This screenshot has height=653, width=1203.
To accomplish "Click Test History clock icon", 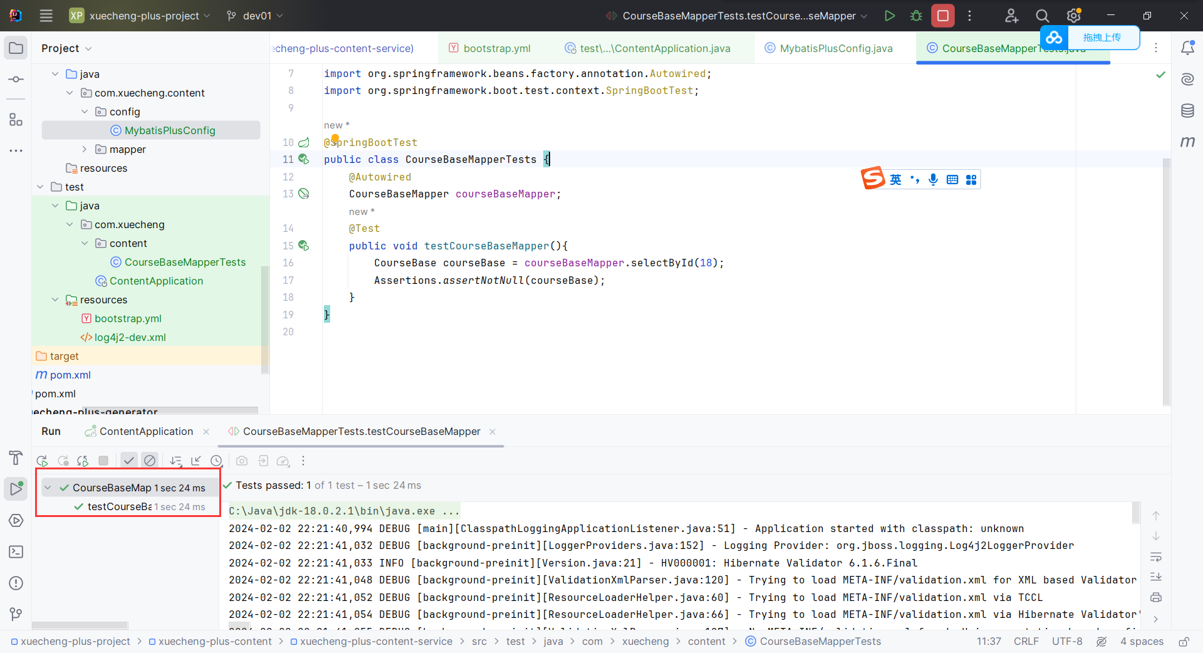I will coord(216,461).
